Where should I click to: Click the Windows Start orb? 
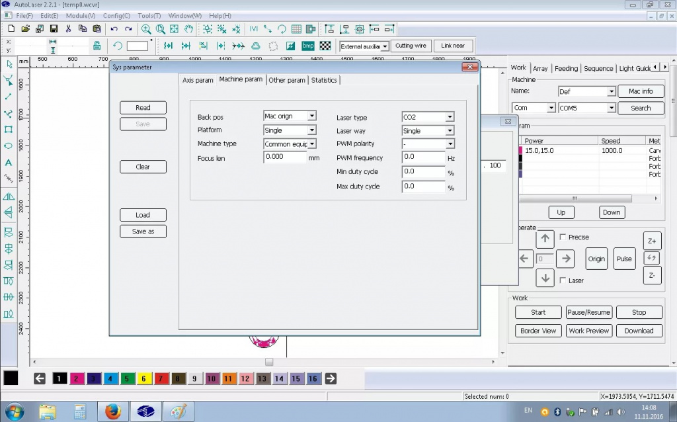(x=15, y=411)
